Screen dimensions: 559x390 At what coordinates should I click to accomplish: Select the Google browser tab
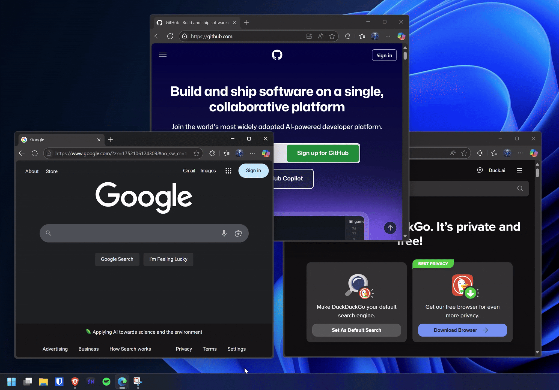62,140
